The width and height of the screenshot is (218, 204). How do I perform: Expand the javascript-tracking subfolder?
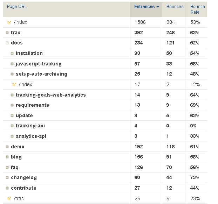pyautogui.click(x=12, y=64)
